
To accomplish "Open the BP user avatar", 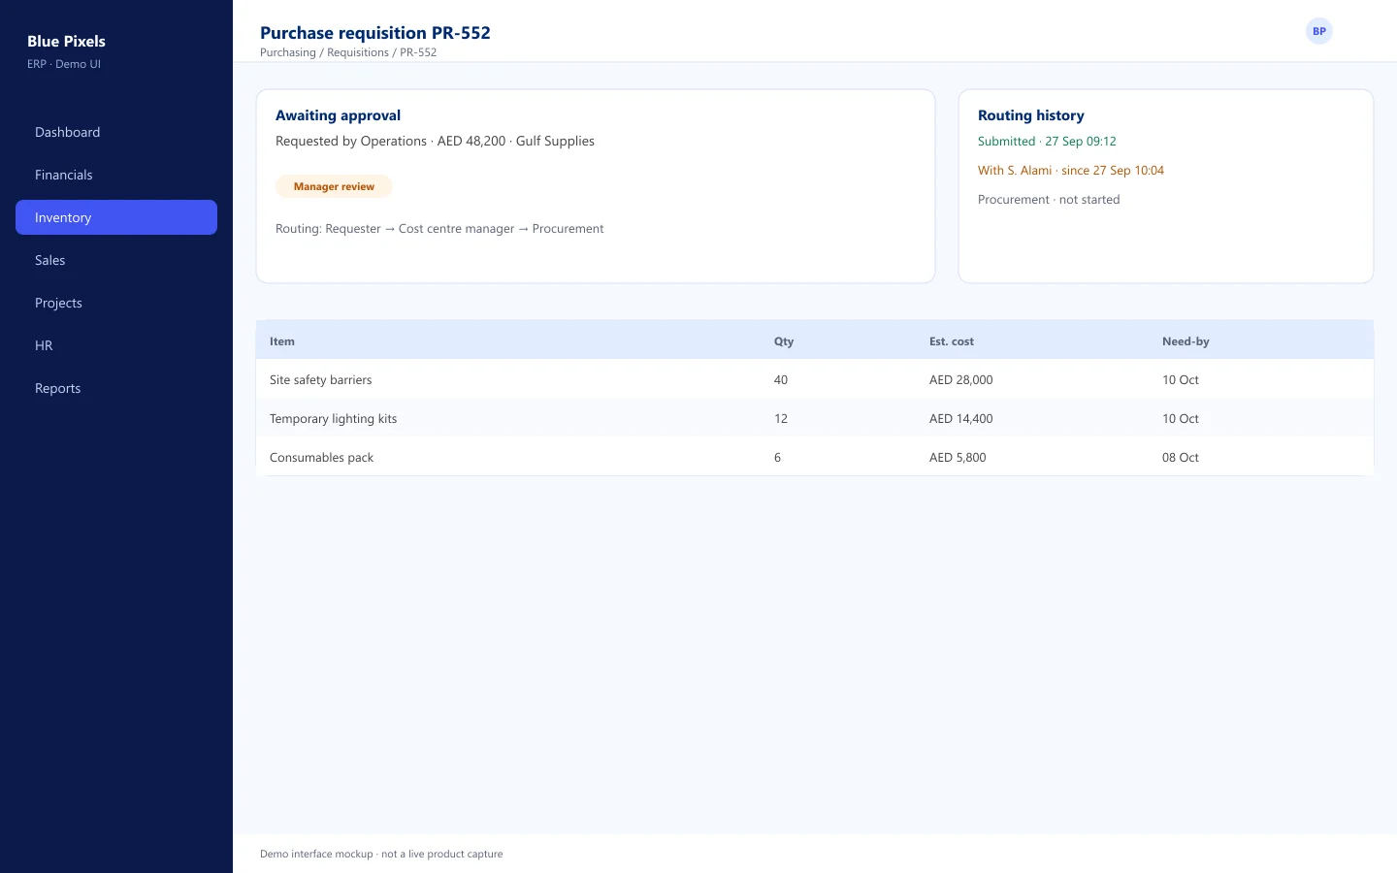I will point(1318,31).
